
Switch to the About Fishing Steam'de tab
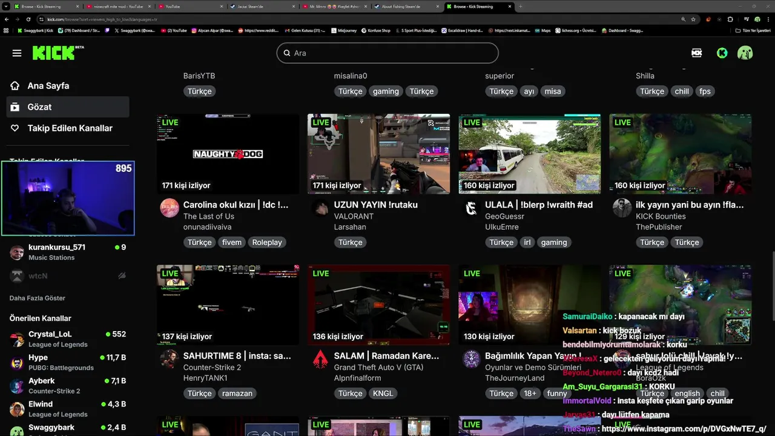point(405,6)
